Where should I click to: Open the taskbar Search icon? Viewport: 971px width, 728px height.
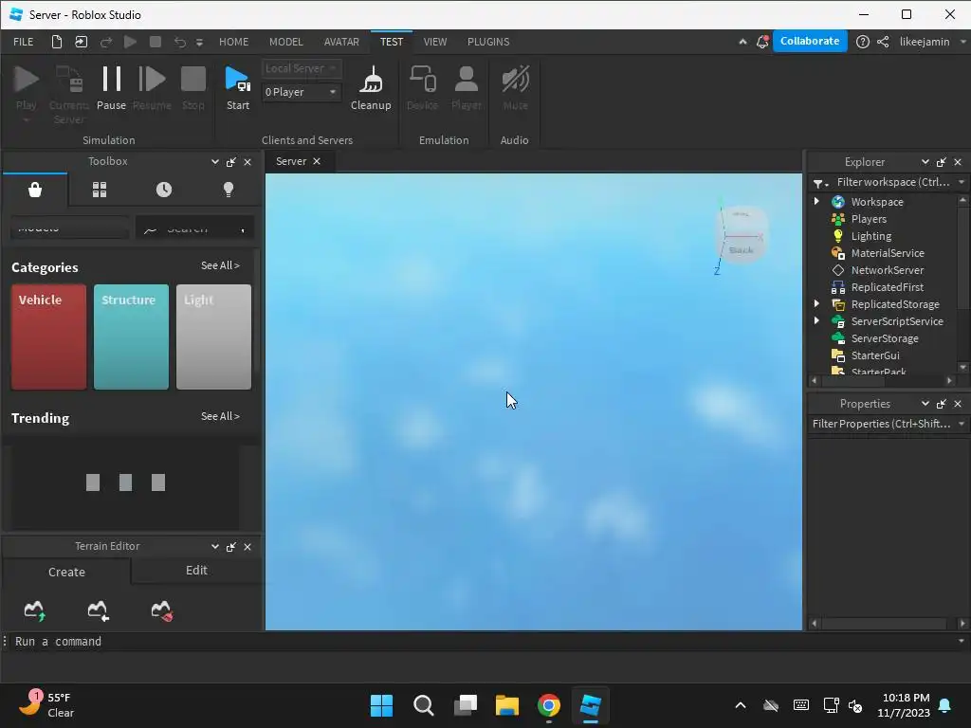point(424,705)
